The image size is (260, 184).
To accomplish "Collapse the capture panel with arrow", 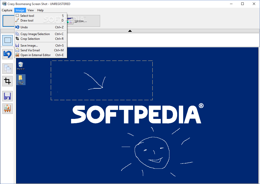I will pyautogui.click(x=130, y=31).
